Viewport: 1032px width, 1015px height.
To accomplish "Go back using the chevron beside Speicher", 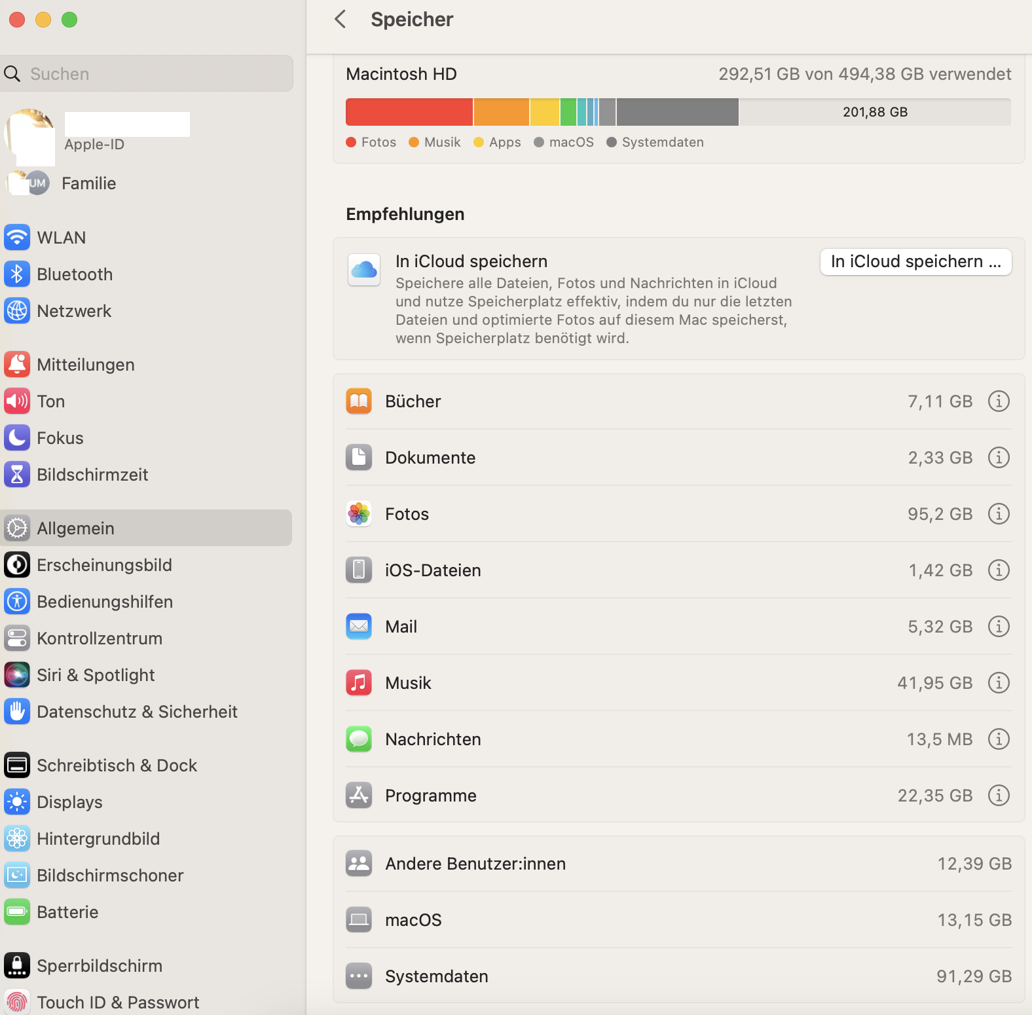I will click(340, 19).
